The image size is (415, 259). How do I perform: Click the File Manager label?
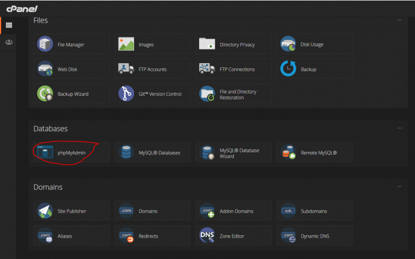click(71, 45)
